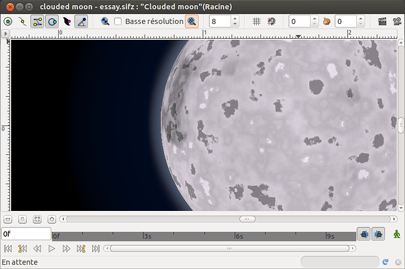Open render settings clapperboard icon

(x=383, y=22)
